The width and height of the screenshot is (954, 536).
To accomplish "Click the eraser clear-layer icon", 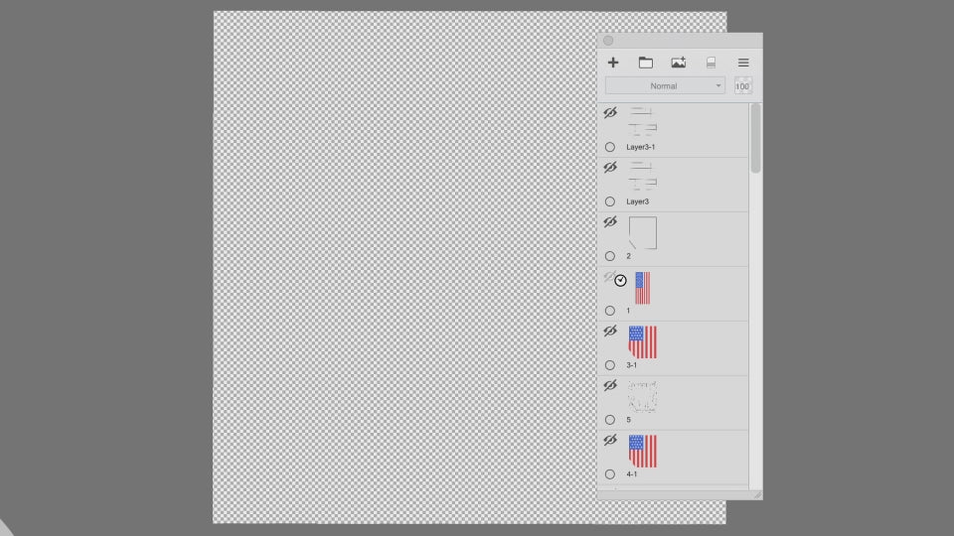I will 711,63.
